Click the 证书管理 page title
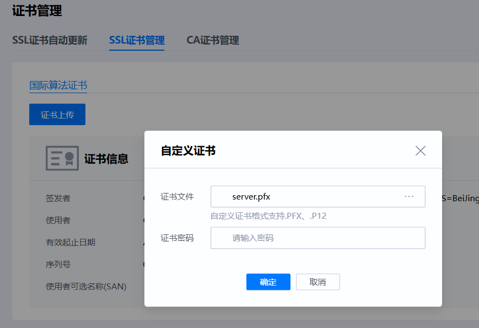The image size is (479, 328). pyautogui.click(x=37, y=10)
